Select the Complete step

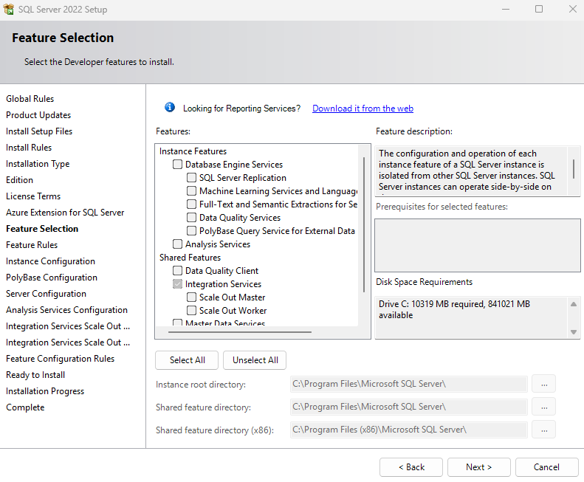coord(25,407)
